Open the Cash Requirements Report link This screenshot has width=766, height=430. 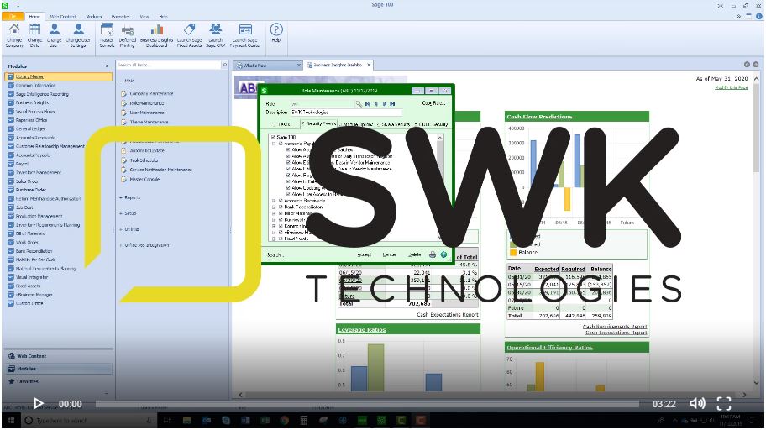(615, 327)
